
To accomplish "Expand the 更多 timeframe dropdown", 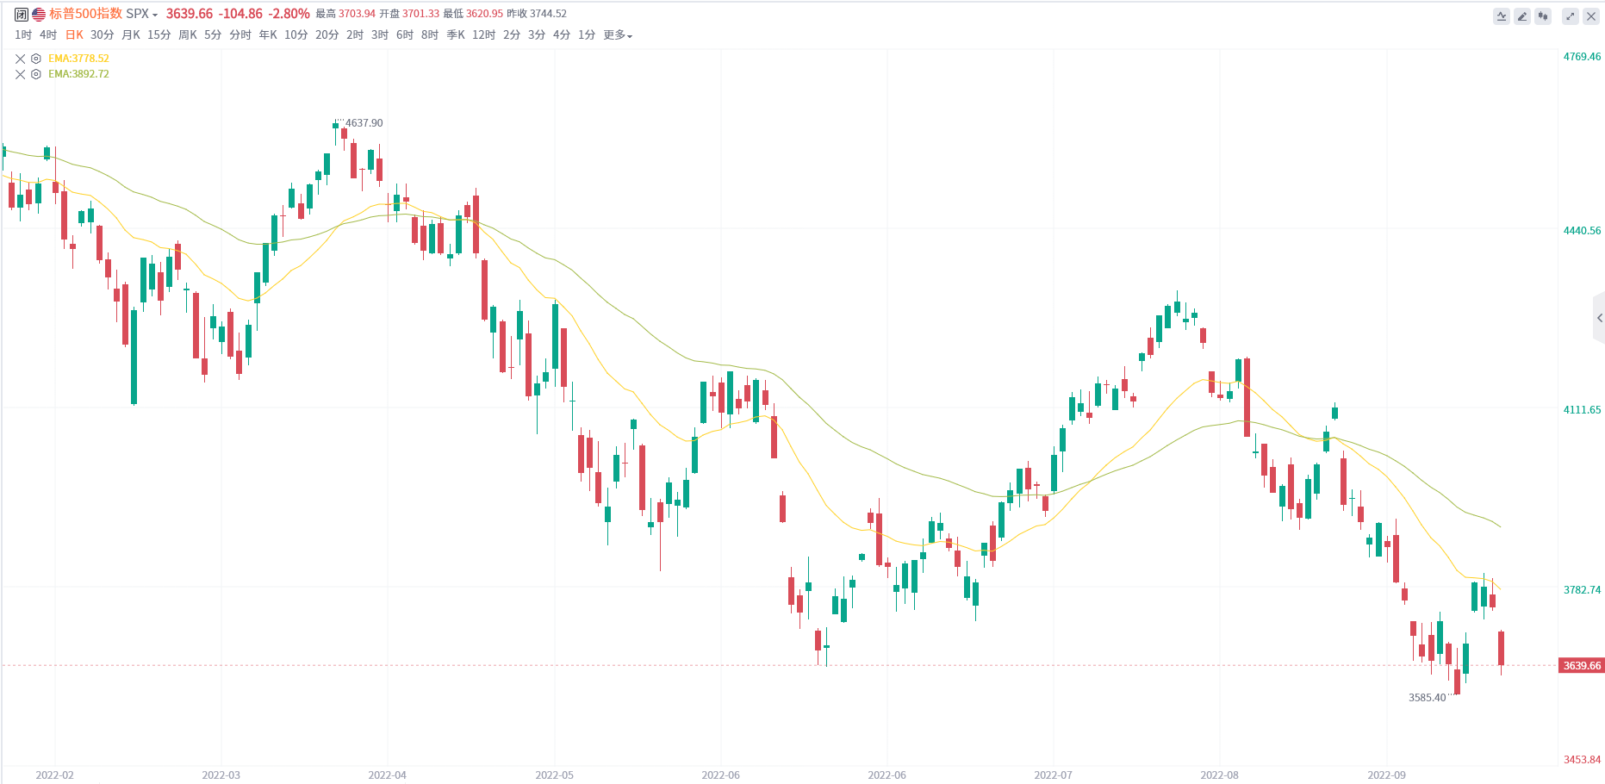I will 618,35.
